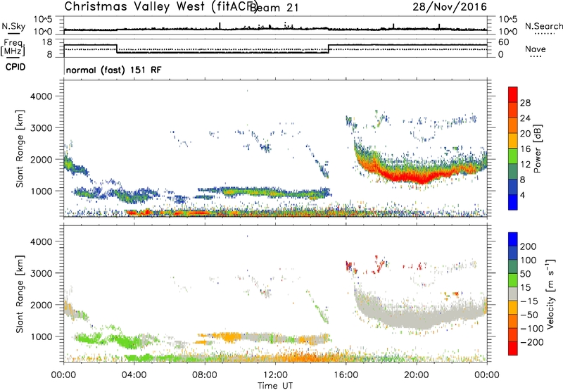The height and width of the screenshot is (390, 563).
Task: Click the Slant Range label of power panel
Action: tap(20, 149)
